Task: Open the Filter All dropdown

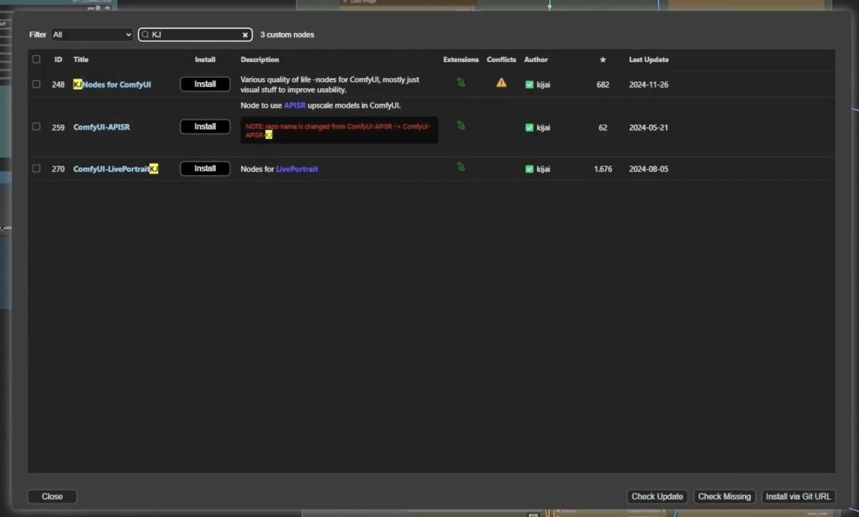Action: point(92,35)
